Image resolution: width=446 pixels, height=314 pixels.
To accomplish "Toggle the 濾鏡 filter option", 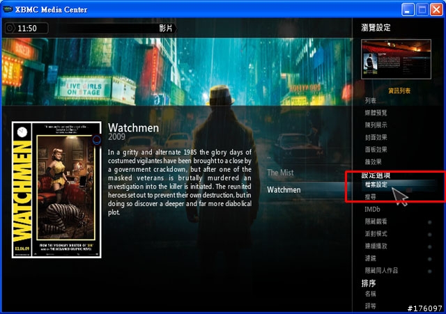I will pos(398,258).
